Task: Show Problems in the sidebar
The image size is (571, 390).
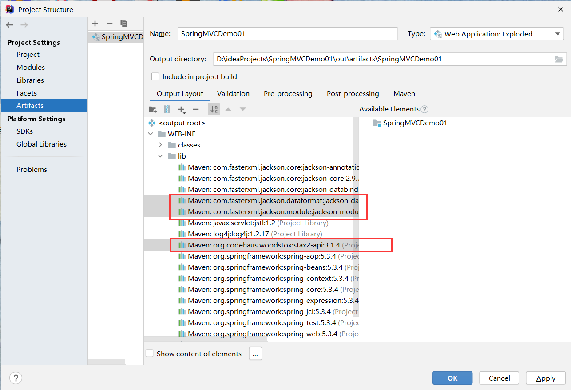Action: [32, 170]
